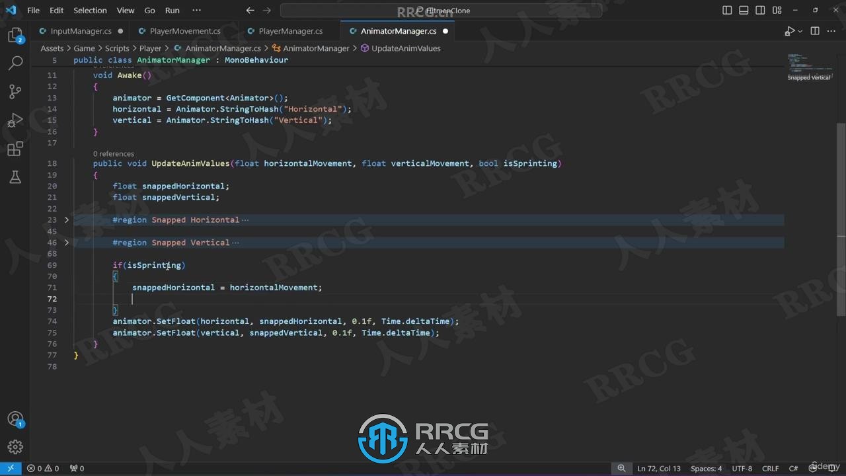Open the Go menu
The height and width of the screenshot is (476, 846).
pyautogui.click(x=150, y=11)
